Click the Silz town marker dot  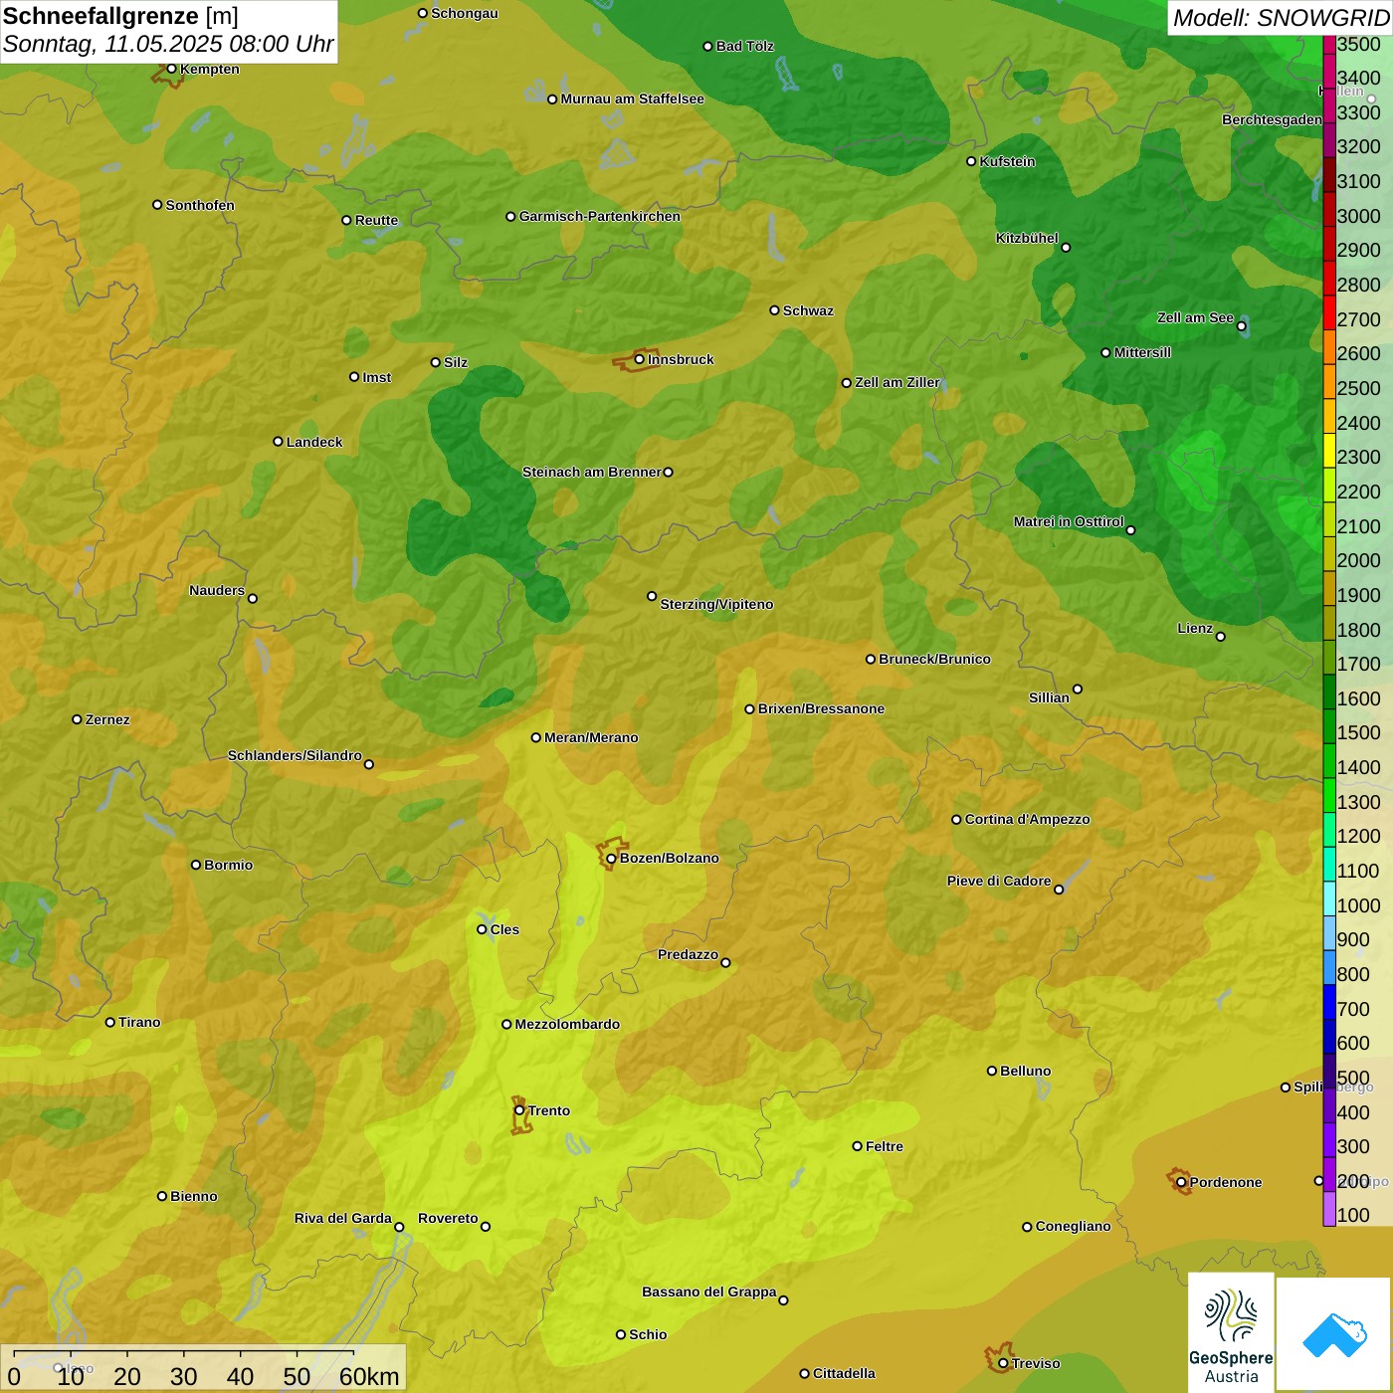click(435, 362)
